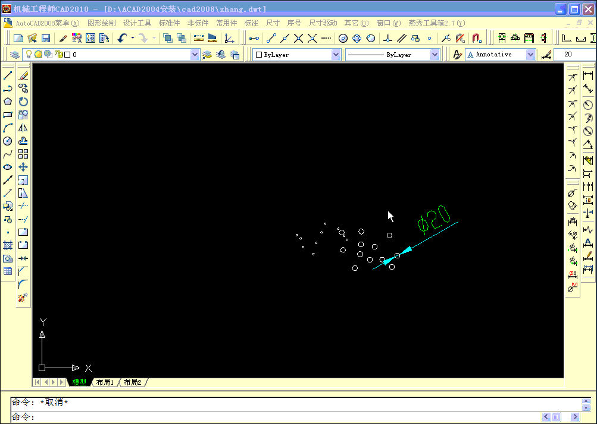Select the Erase modify tool
Image resolution: width=597 pixels, height=424 pixels.
point(23,75)
